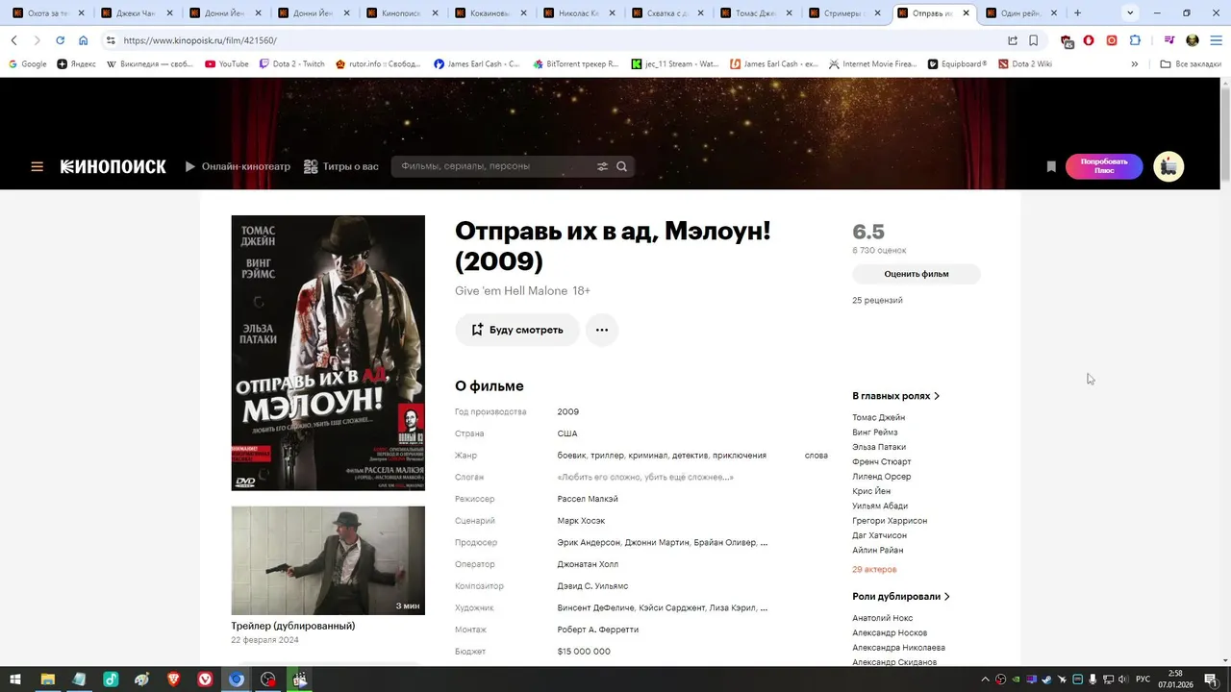Viewport: 1231px width, 692px height.
Task: Click Буду смотреть button
Action: [x=517, y=330]
